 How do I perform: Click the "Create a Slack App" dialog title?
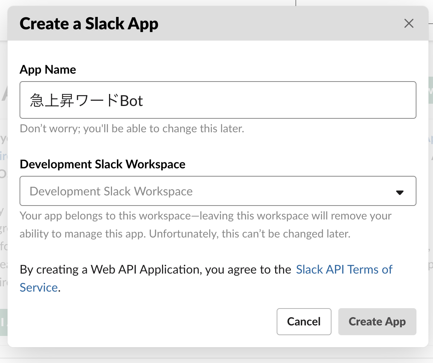pyautogui.click(x=89, y=24)
